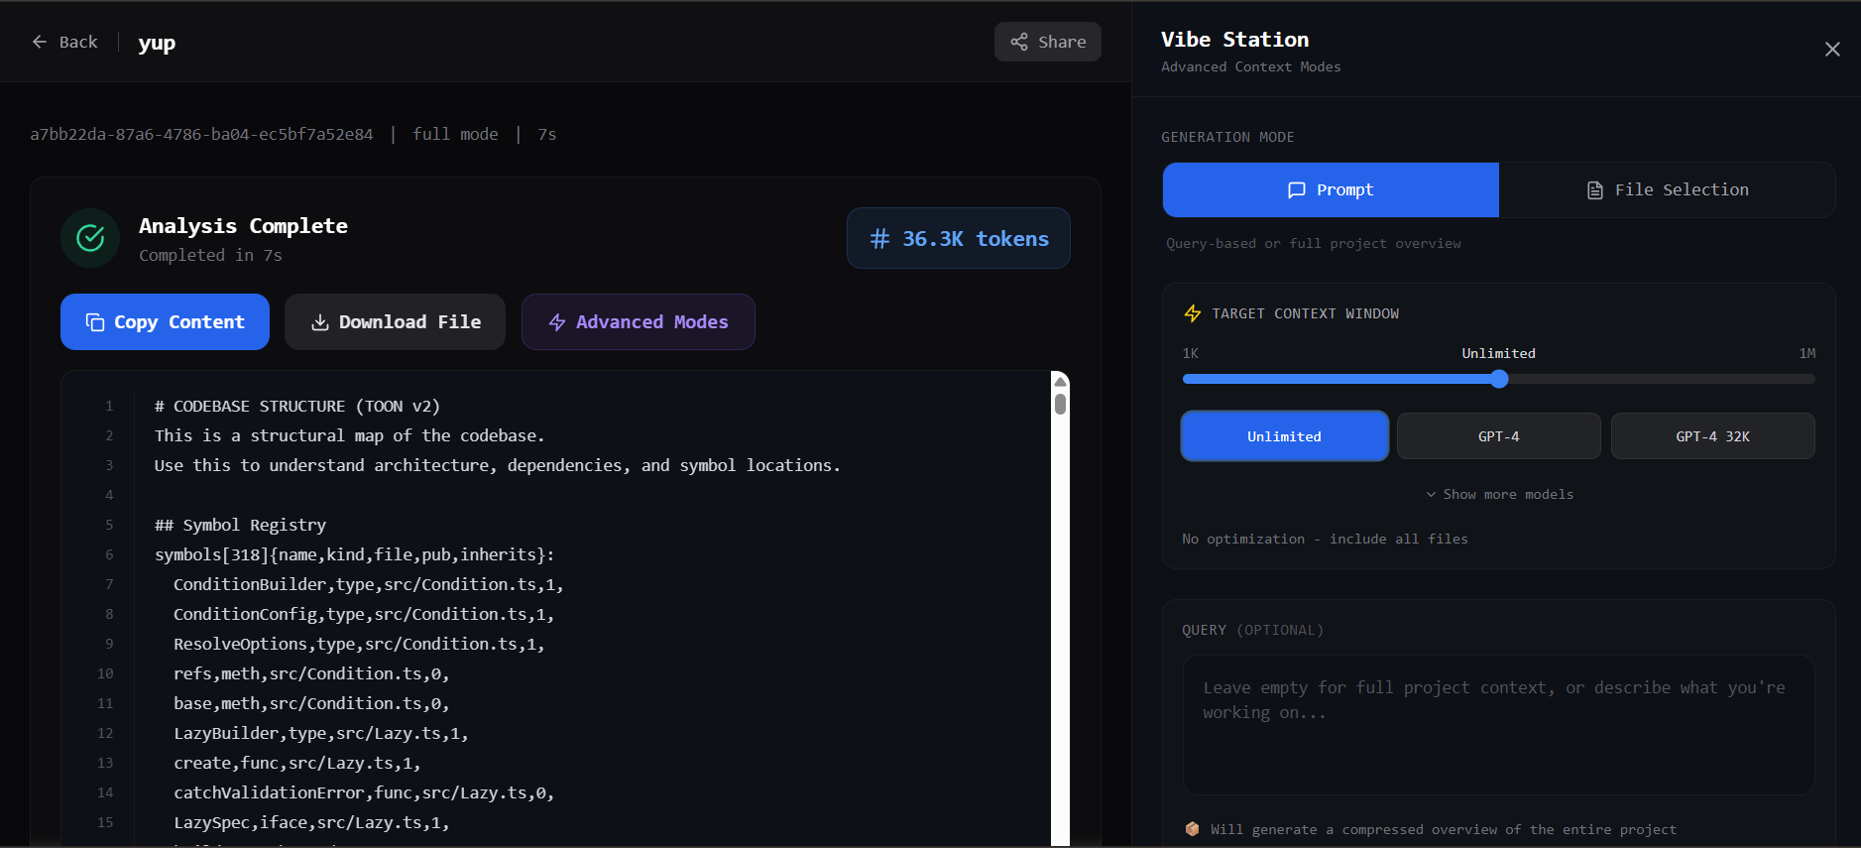Image resolution: width=1861 pixels, height=848 pixels.
Task: Click the '7s' duration in the header line
Action: (x=547, y=134)
